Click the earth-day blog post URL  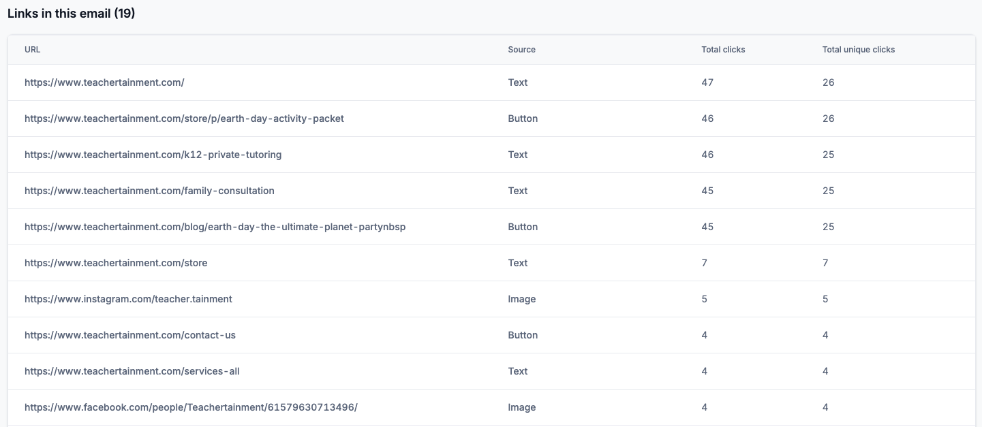215,227
